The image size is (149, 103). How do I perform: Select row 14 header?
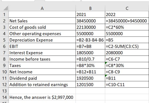click(4, 97)
